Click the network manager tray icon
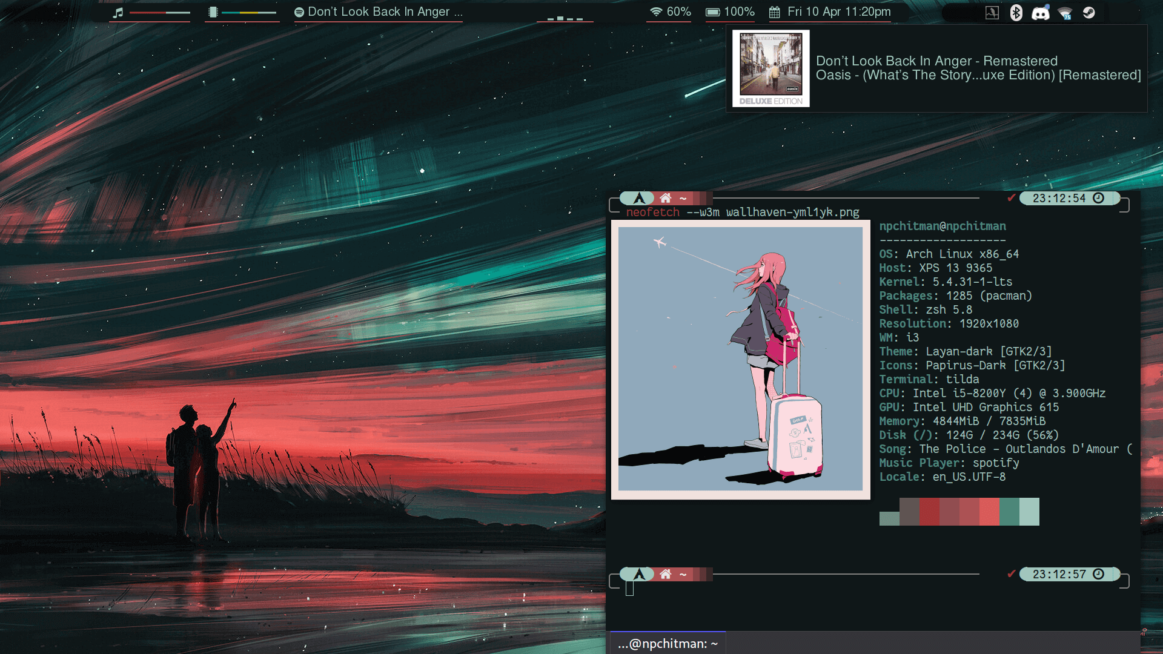Viewport: 1163px width, 654px height. 1065,13
